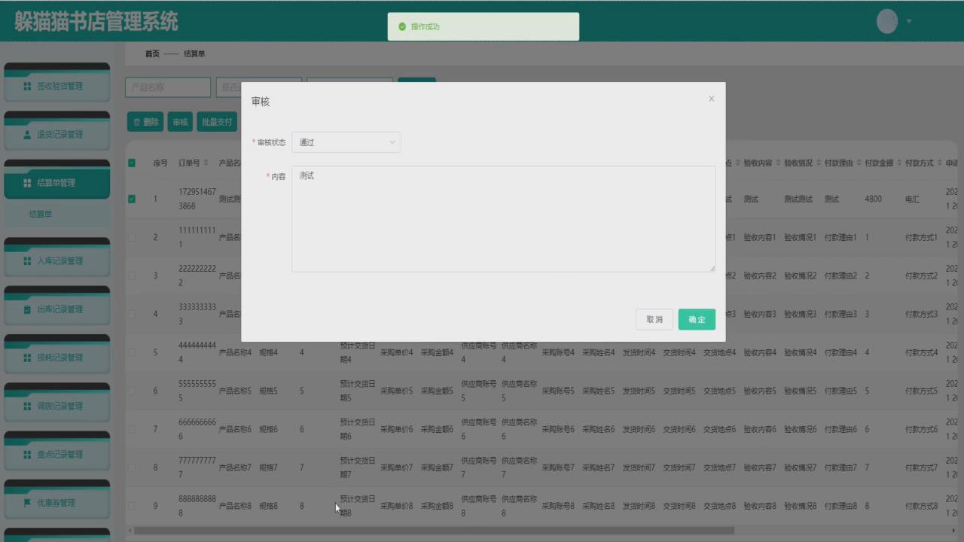Click the 电汇 cell in row 1

(x=912, y=199)
